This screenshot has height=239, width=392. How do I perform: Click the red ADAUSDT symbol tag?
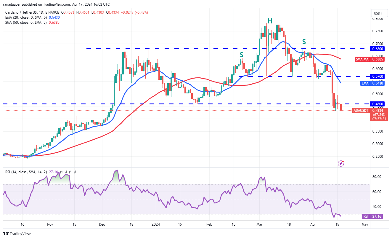(x=361, y=111)
